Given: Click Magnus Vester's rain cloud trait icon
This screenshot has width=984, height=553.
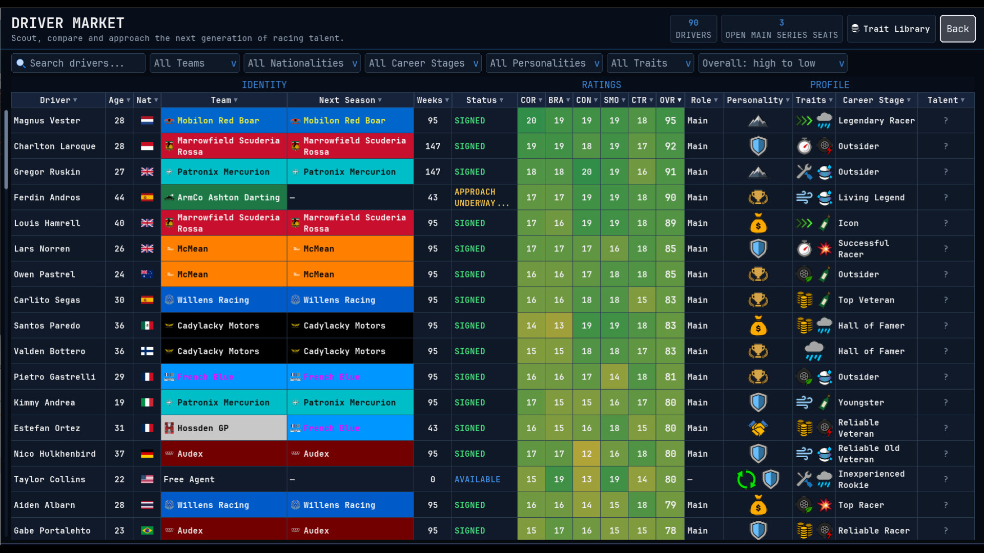Looking at the screenshot, I should [x=825, y=121].
